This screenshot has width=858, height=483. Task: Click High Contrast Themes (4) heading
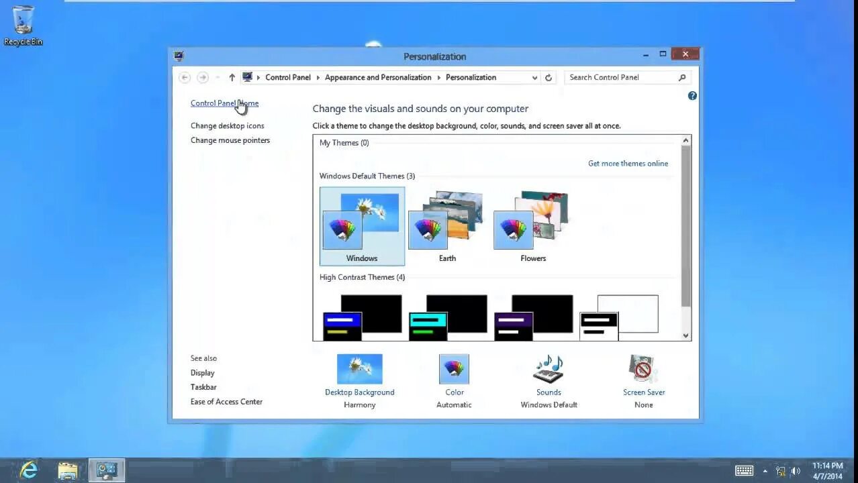pyautogui.click(x=362, y=278)
